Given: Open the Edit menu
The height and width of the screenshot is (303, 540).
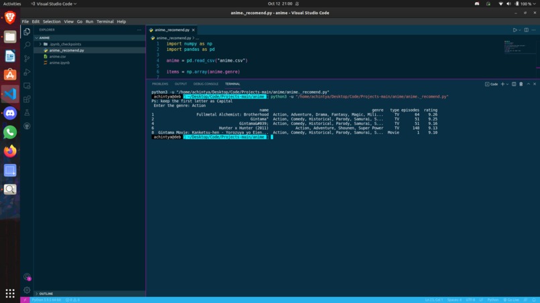Looking at the screenshot, I should [36, 21].
